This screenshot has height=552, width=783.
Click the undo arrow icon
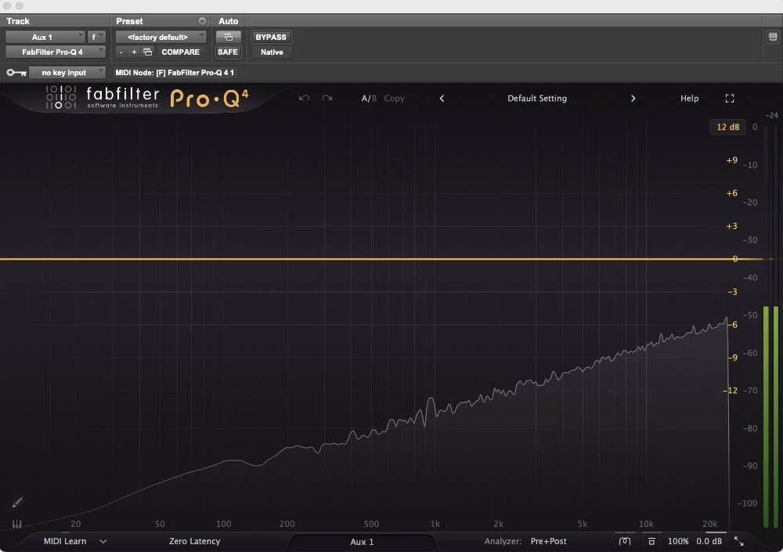click(x=304, y=99)
